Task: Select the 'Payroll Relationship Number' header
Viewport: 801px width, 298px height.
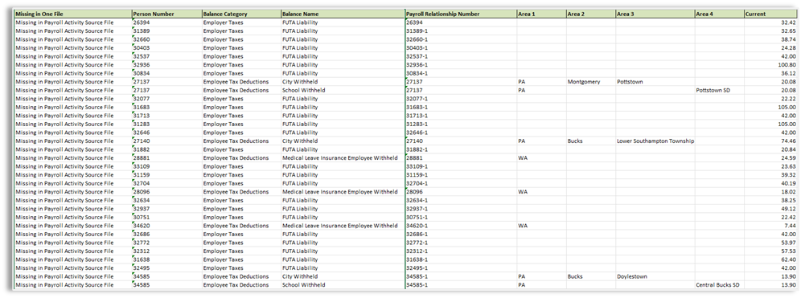Action: (460, 14)
